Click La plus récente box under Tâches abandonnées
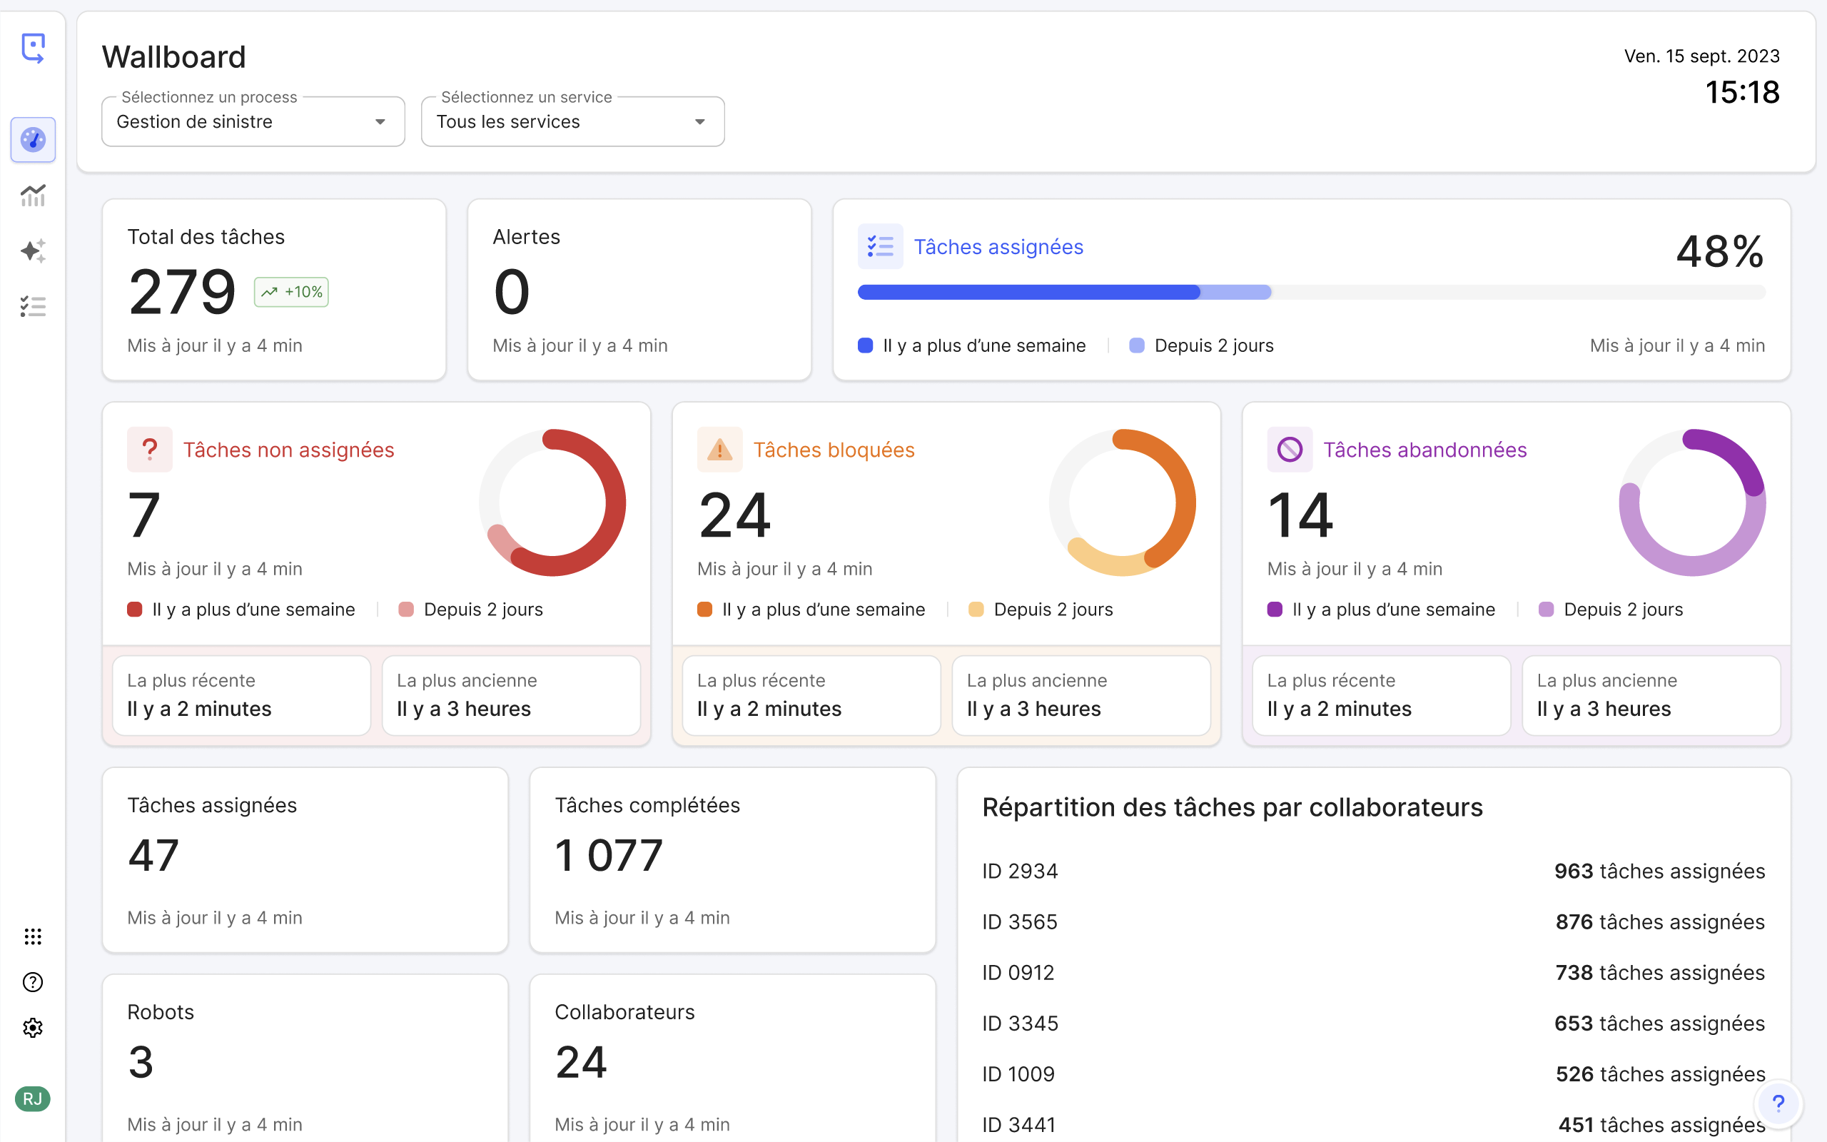This screenshot has width=1827, height=1142. (x=1382, y=696)
